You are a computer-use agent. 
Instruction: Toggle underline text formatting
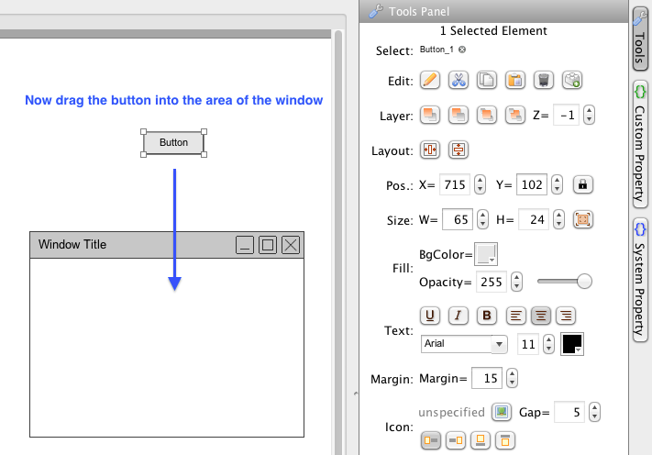pyautogui.click(x=429, y=316)
